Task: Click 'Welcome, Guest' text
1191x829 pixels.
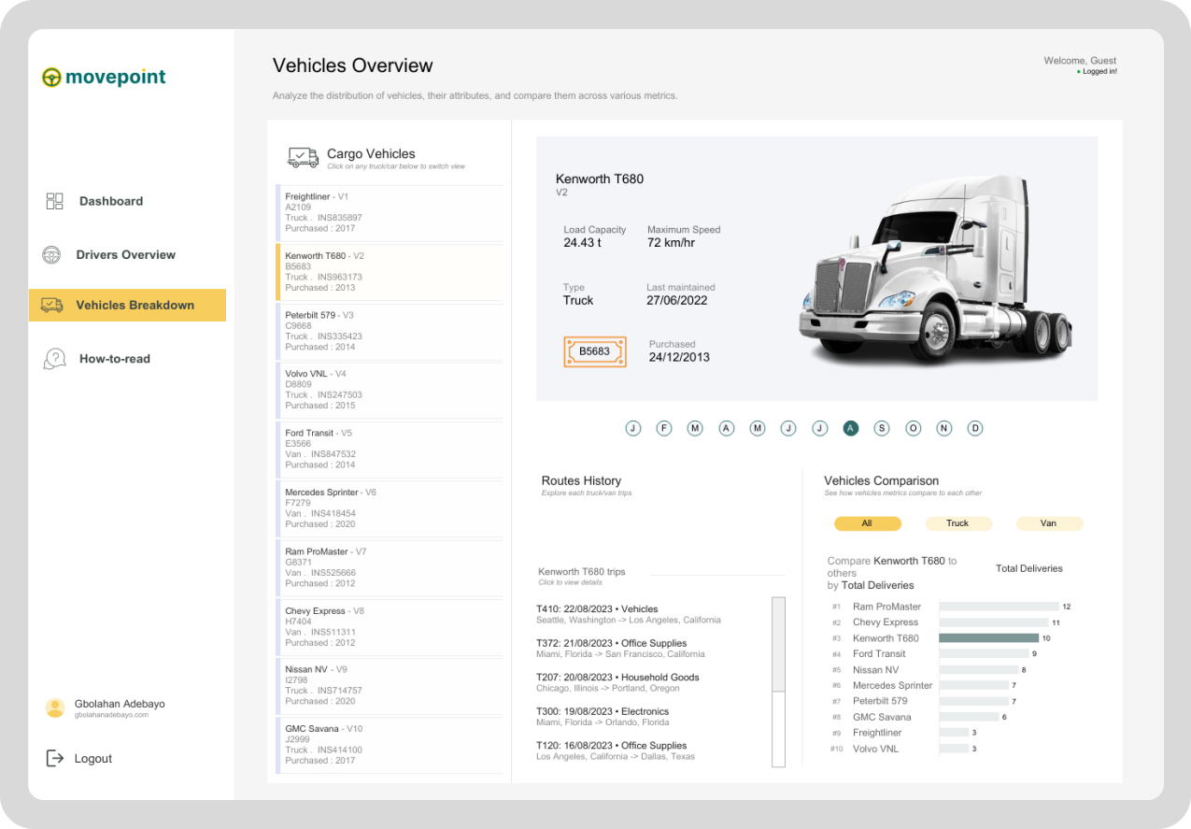Action: point(1080,61)
